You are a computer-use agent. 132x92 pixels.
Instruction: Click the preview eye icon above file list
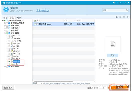click(117, 17)
